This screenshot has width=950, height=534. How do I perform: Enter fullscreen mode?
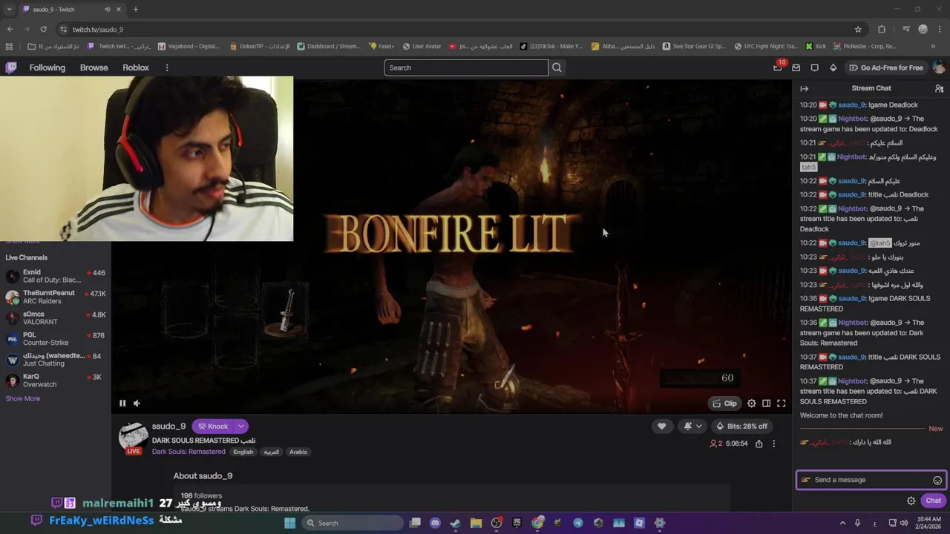click(x=781, y=403)
